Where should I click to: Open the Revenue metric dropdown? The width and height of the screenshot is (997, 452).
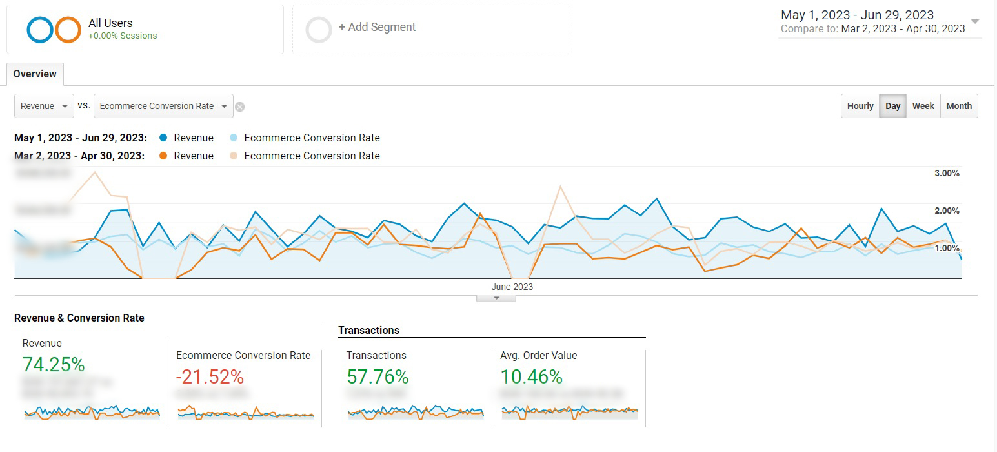pyautogui.click(x=44, y=106)
